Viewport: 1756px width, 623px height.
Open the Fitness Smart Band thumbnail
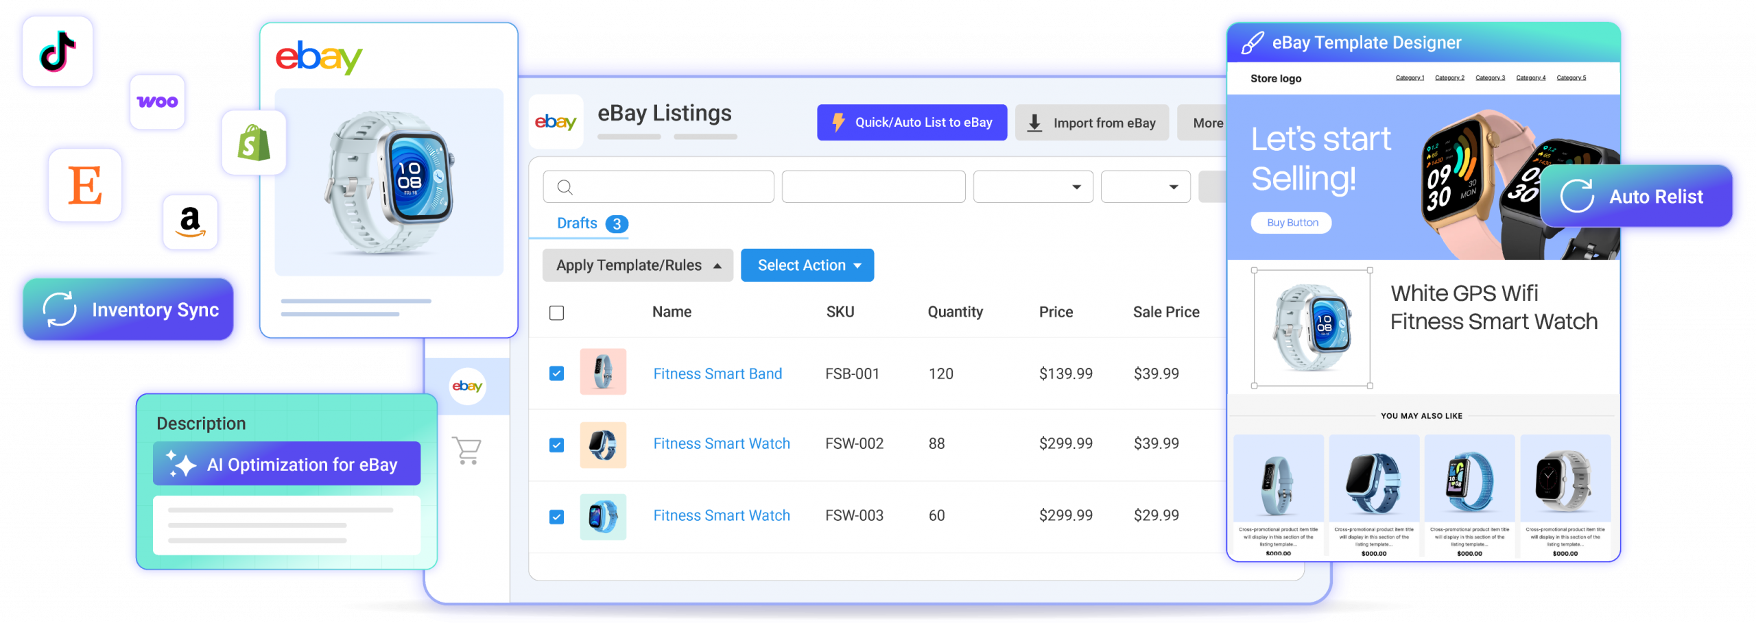point(603,372)
